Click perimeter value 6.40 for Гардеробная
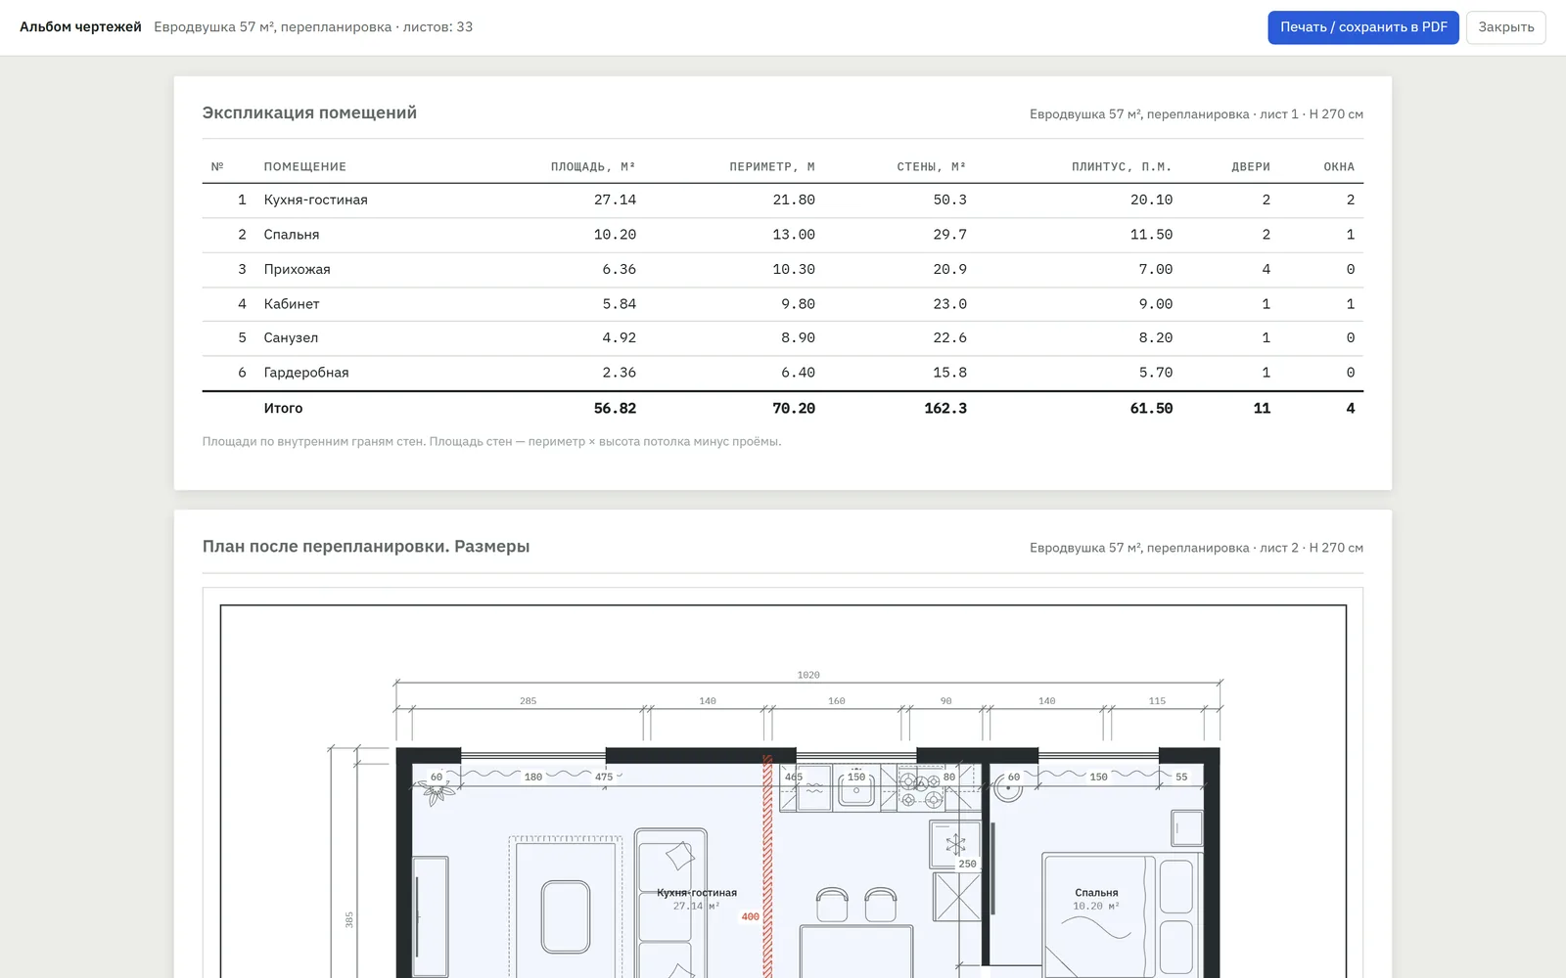 798,373
